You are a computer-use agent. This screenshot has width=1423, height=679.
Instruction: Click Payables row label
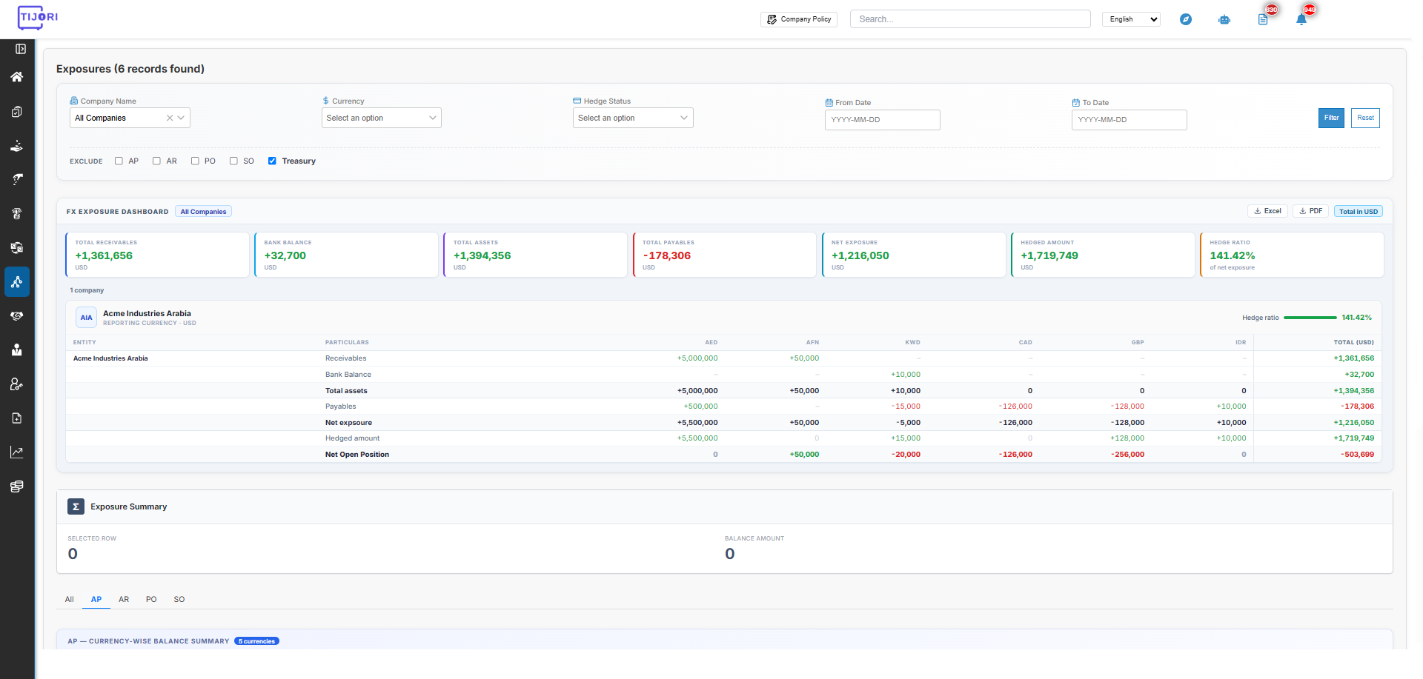pos(340,407)
